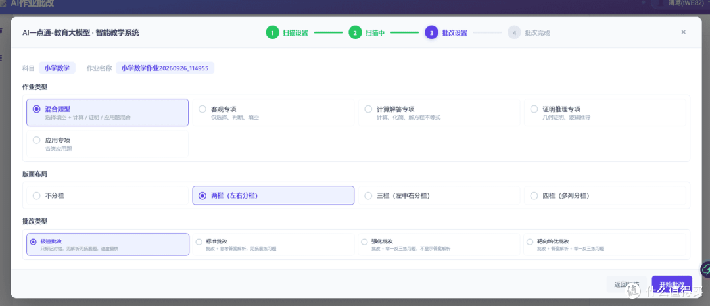Click the dialog title AI一点通-教育大模型
The image size is (710, 306).
(81, 33)
